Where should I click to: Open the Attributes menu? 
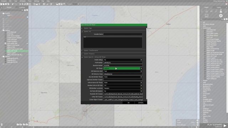(22, 1)
